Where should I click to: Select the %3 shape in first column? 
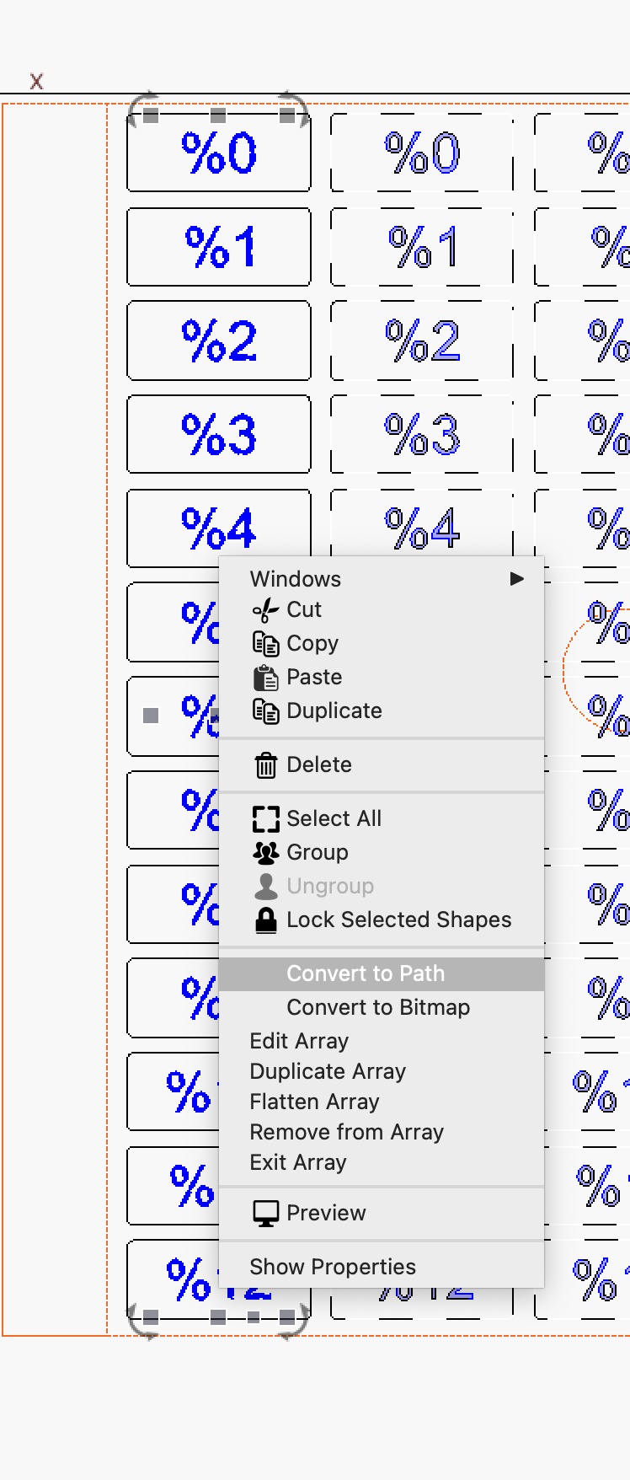tap(219, 434)
